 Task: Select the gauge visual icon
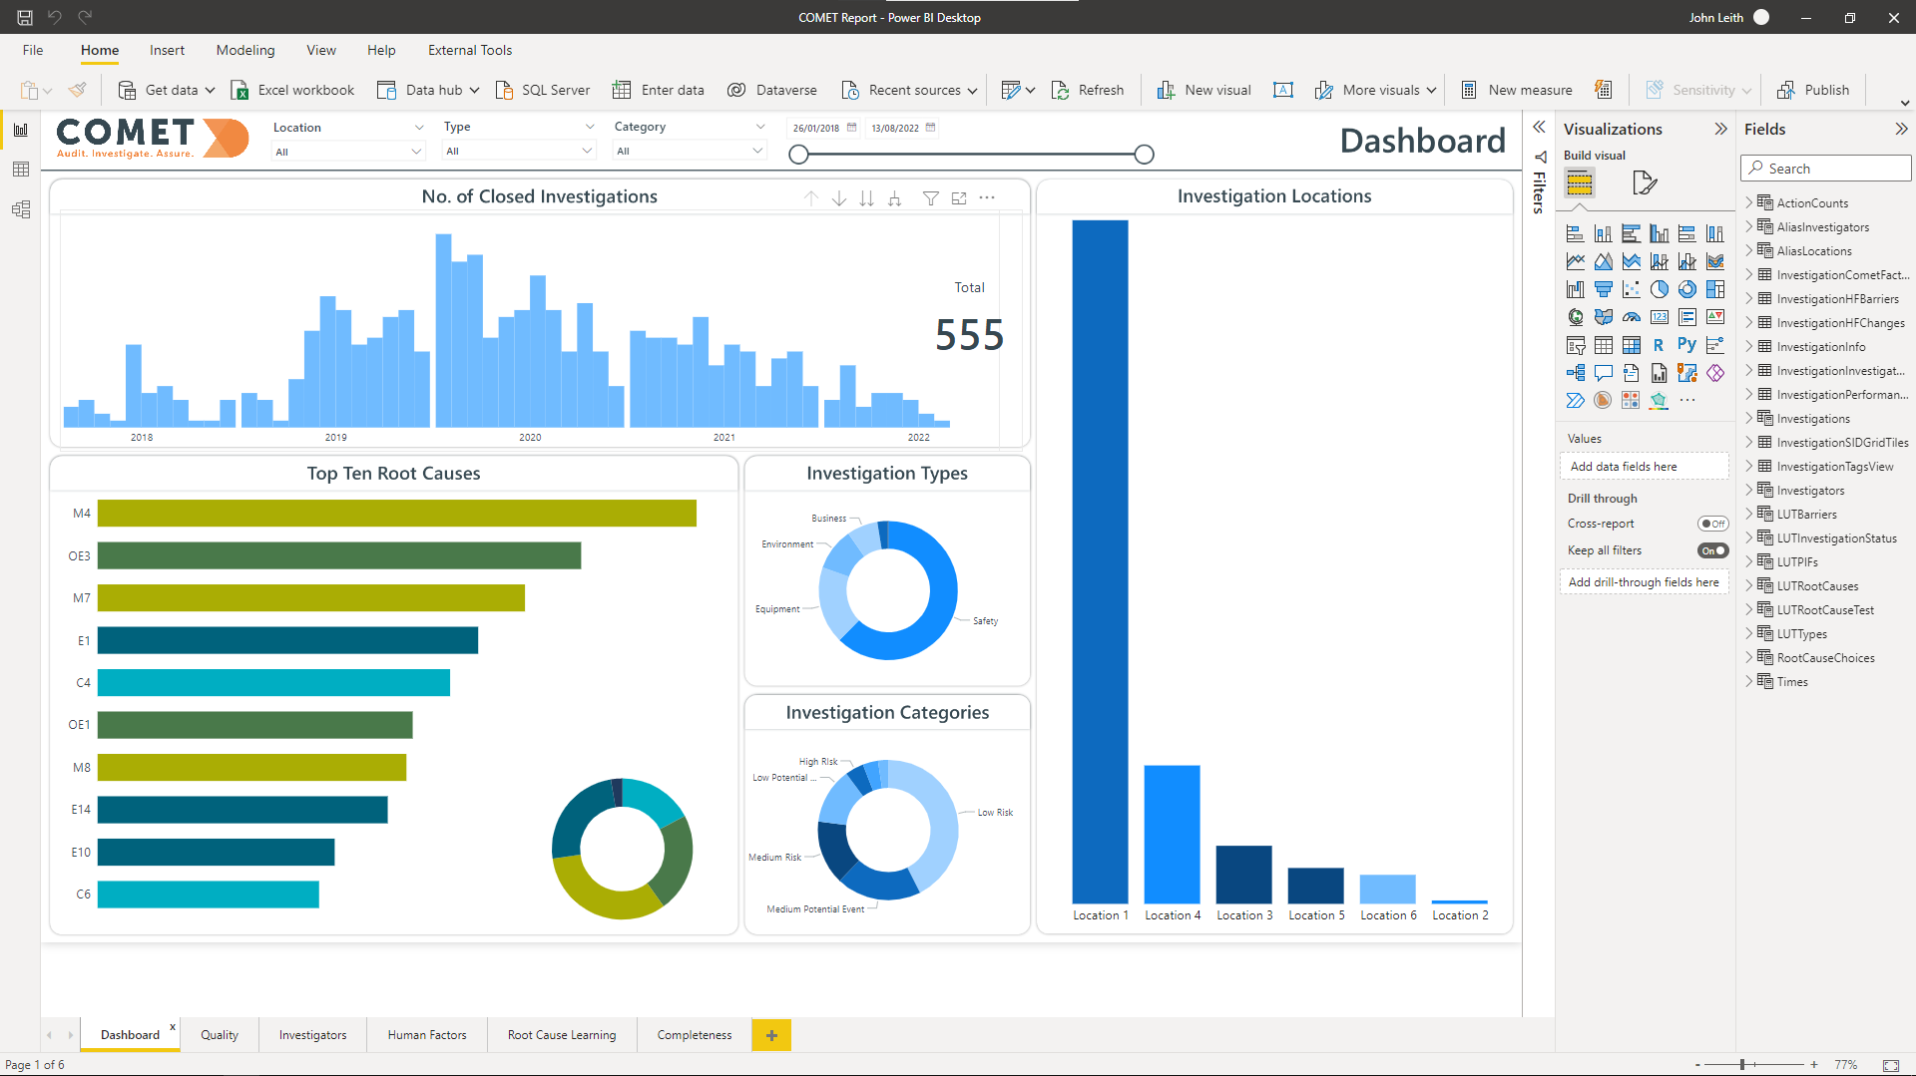[x=1631, y=317]
